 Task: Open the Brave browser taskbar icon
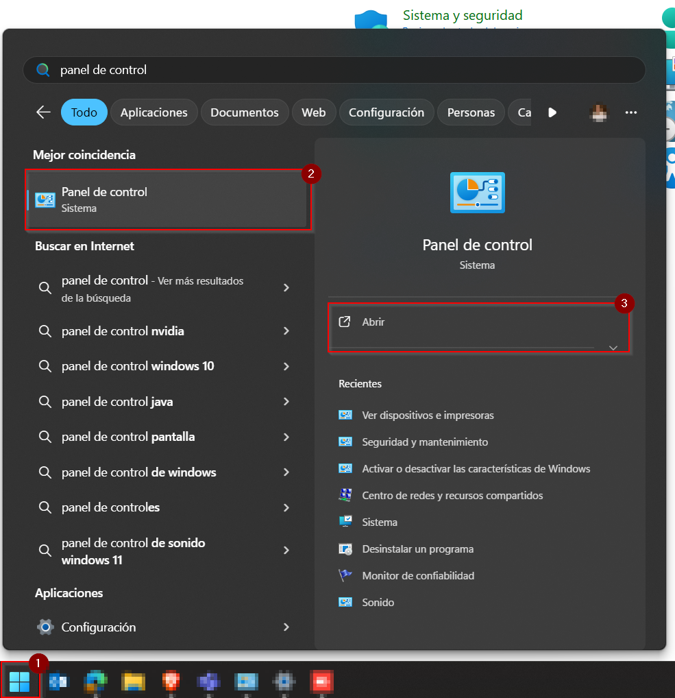[x=171, y=681]
